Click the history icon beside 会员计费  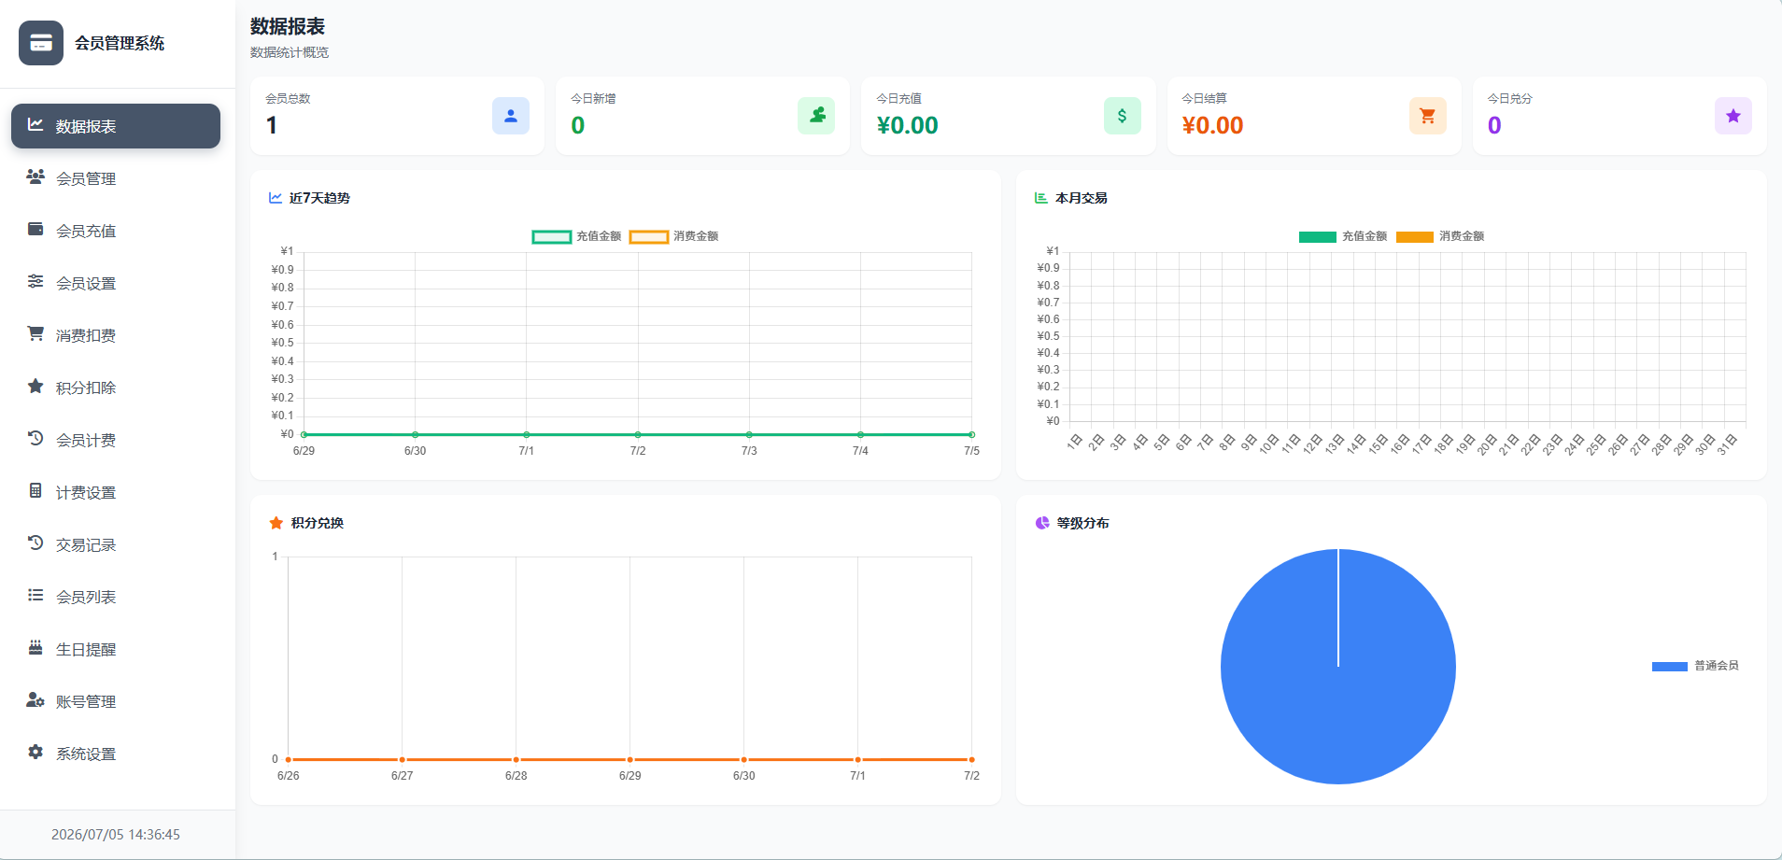tap(35, 438)
